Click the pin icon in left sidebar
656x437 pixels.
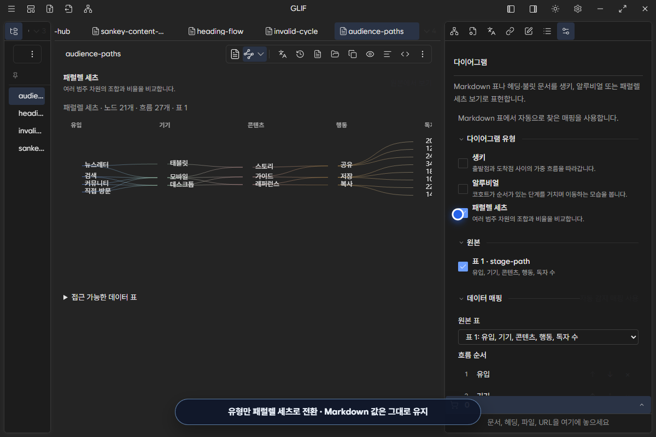pos(15,75)
